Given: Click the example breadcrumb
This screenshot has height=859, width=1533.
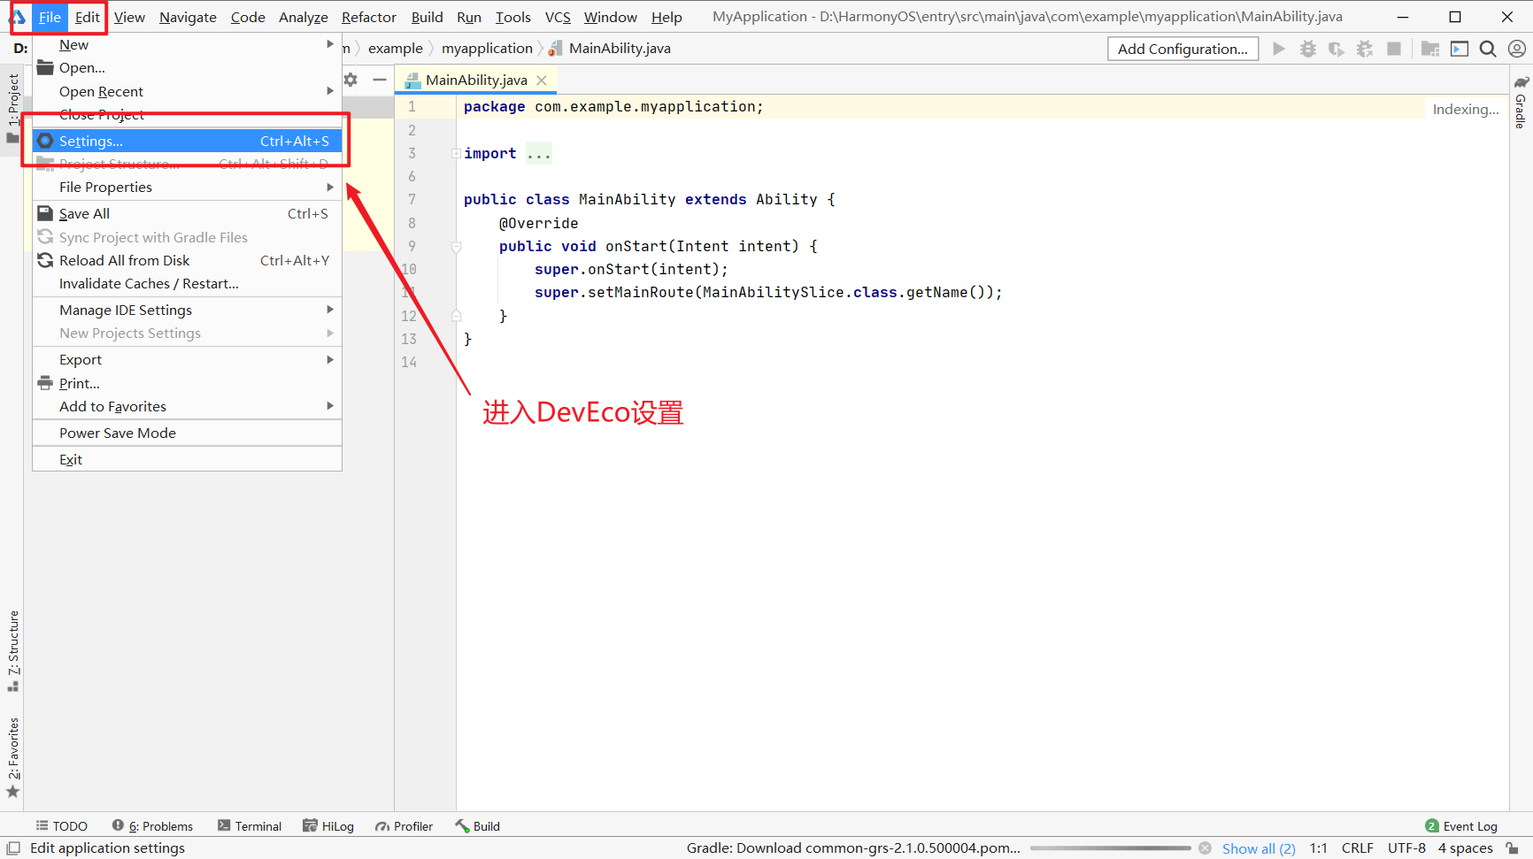Looking at the screenshot, I should pyautogui.click(x=395, y=49).
